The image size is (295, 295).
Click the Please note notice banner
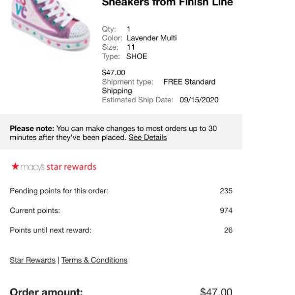(121, 132)
